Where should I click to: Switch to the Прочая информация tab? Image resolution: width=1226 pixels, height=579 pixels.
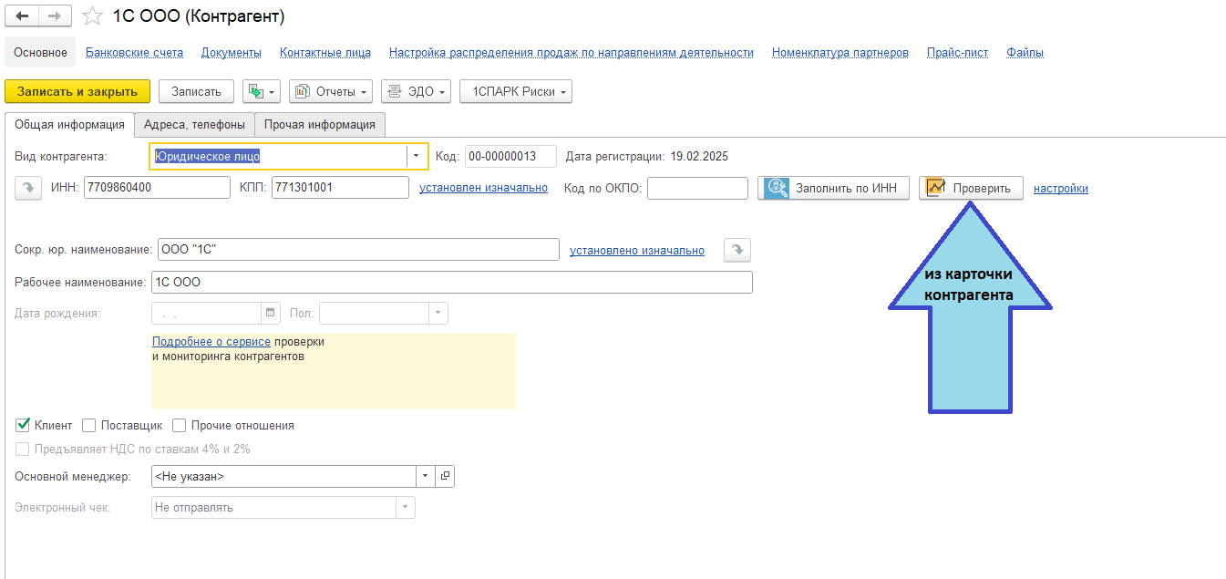[320, 125]
